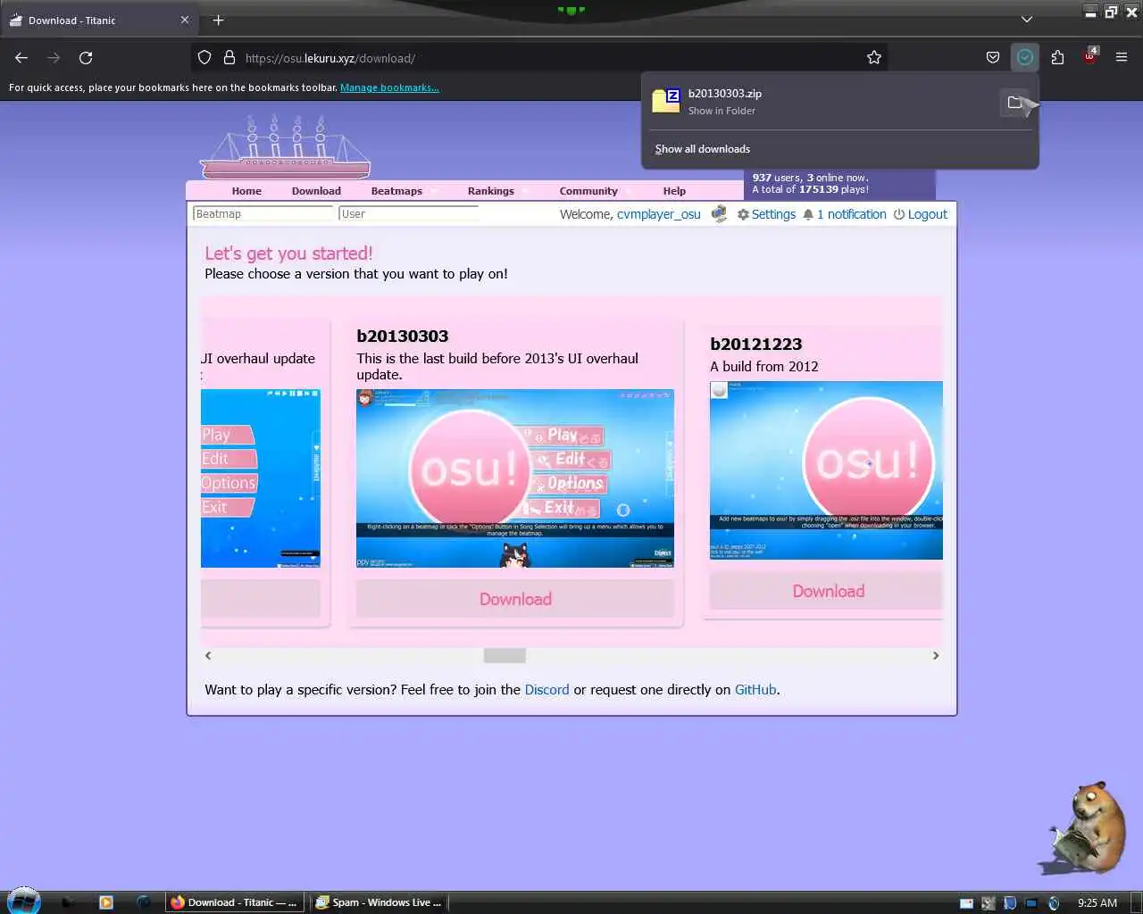Click the tracking protection shield icon
This screenshot has height=914, width=1143.
[x=204, y=58]
